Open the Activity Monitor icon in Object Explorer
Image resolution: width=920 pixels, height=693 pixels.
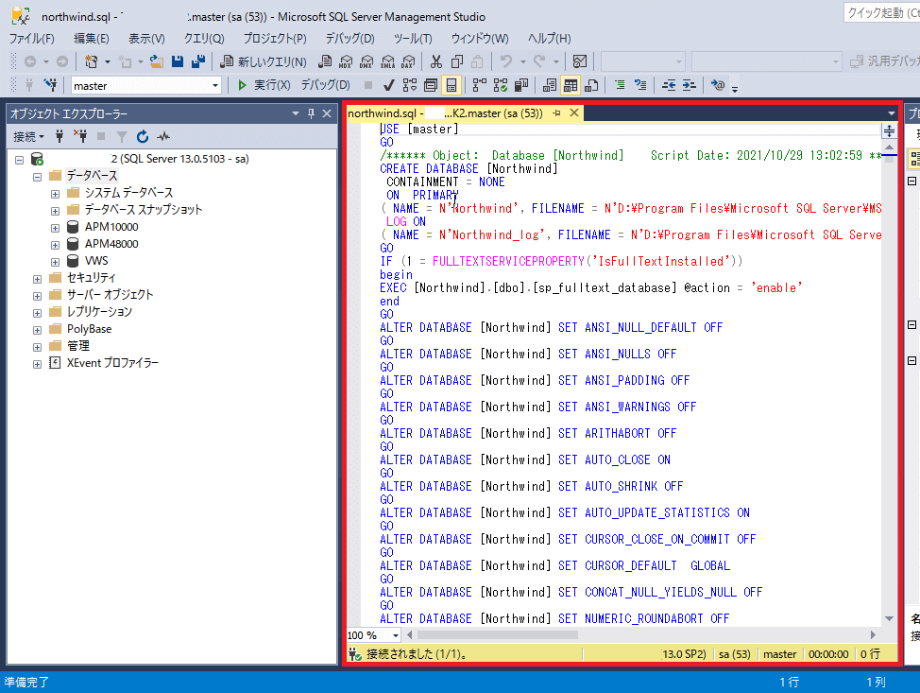point(163,136)
